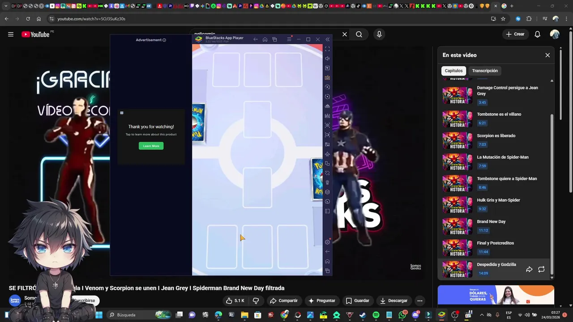Viewport: 573px width, 322px height.
Task: Click the 14:09 chapter timestamp
Action: tap(483, 273)
